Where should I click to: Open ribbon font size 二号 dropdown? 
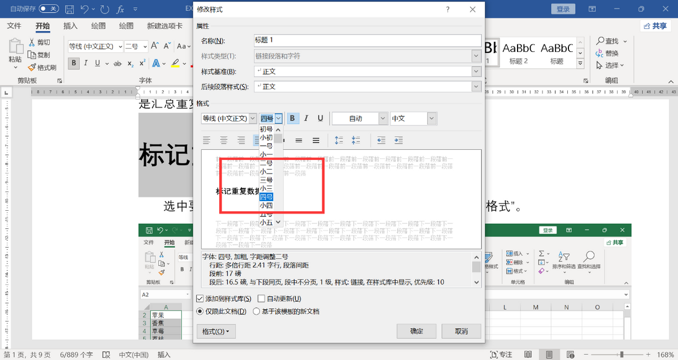144,46
